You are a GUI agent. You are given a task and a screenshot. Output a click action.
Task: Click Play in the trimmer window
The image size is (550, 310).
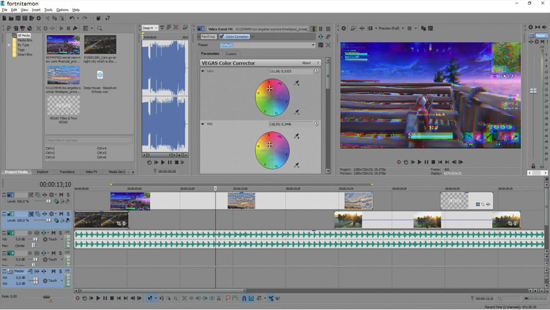pos(163,162)
